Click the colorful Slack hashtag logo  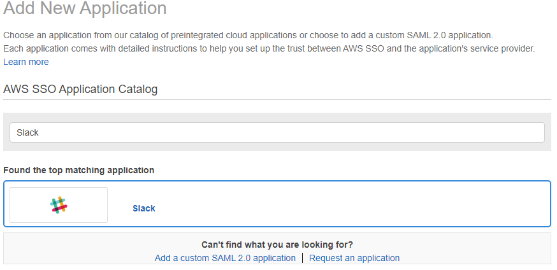pos(59,205)
